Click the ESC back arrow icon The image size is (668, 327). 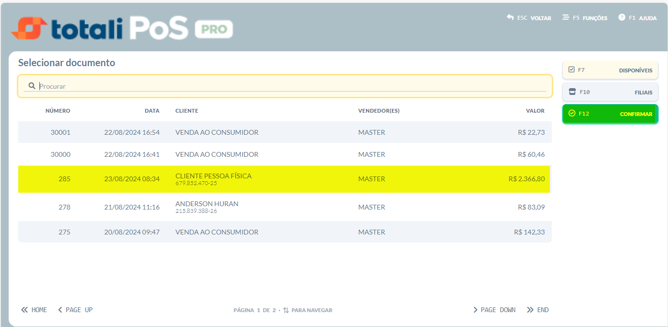pyautogui.click(x=510, y=17)
